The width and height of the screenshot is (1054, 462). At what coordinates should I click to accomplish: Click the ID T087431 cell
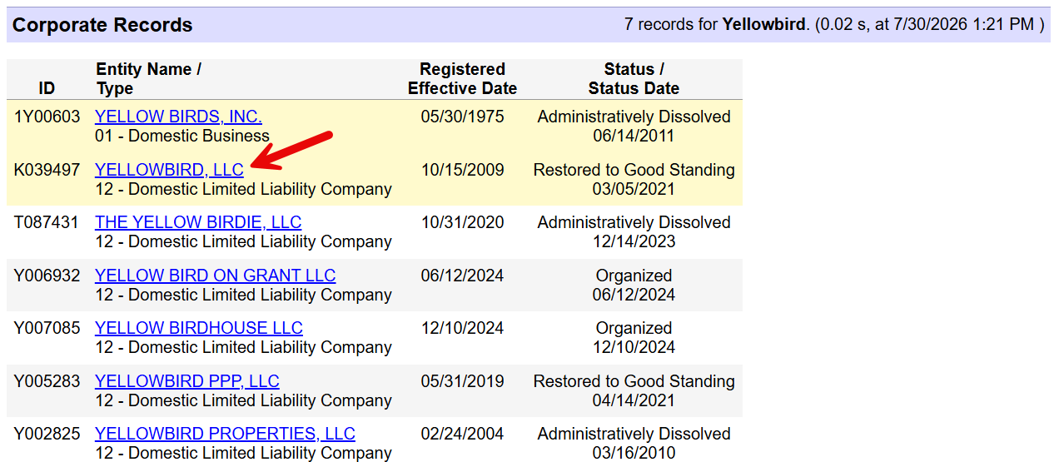pos(47,222)
